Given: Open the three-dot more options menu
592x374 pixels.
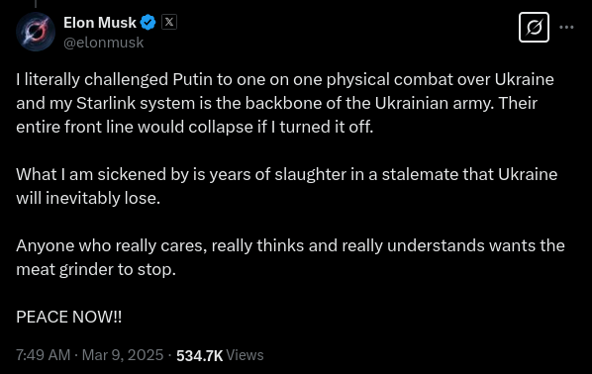Looking at the screenshot, I should click(x=566, y=27).
